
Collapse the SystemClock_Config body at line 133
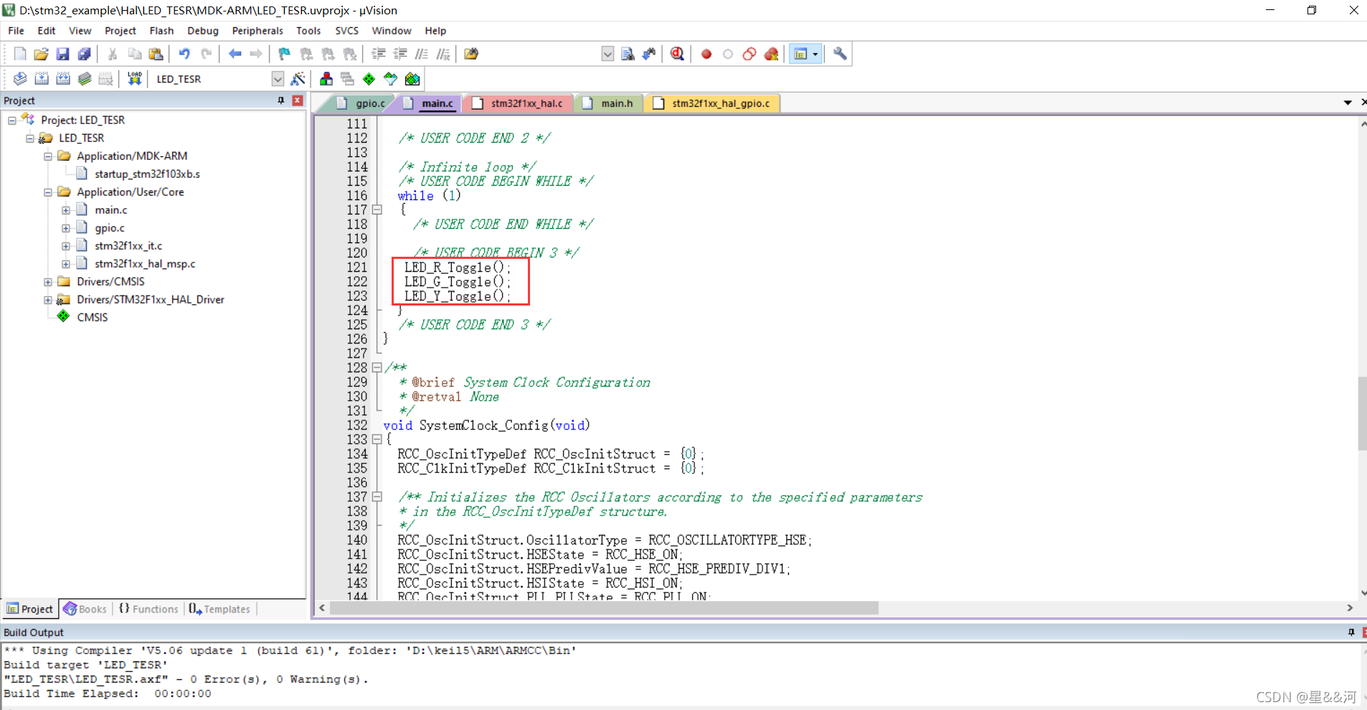coord(377,439)
